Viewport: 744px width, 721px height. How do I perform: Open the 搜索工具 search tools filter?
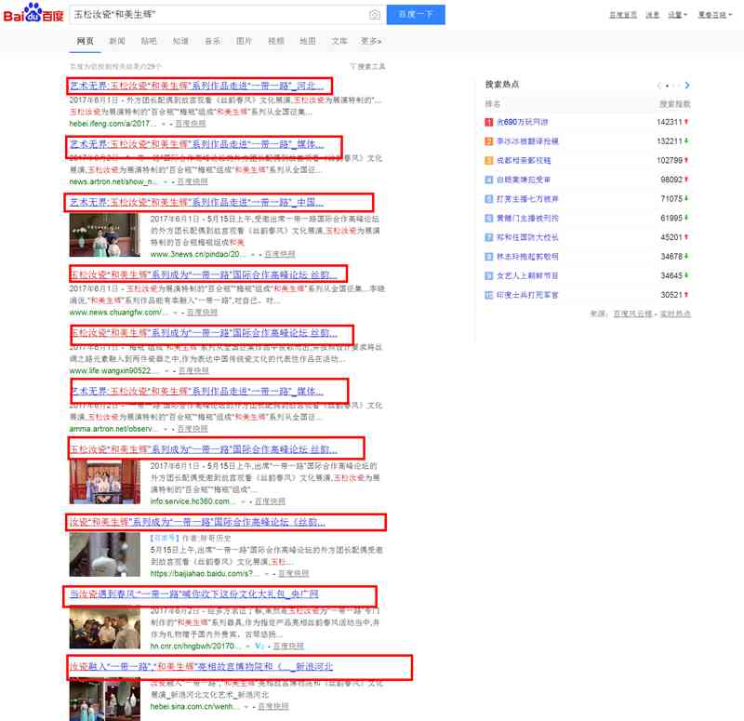(367, 67)
